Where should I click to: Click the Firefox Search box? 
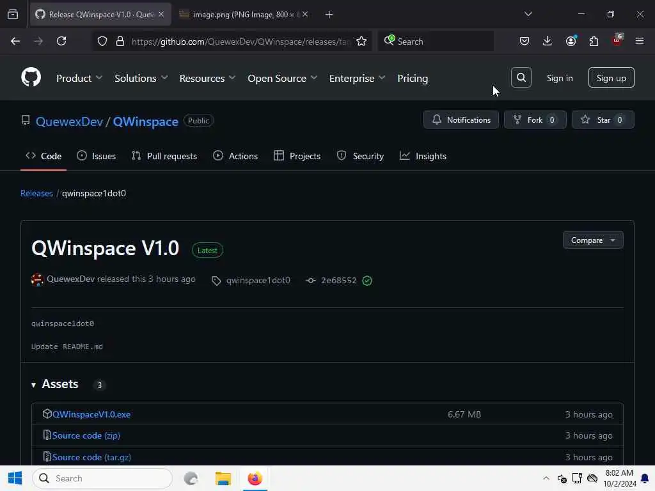[436, 41]
